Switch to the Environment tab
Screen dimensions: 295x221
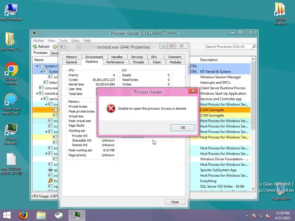pos(94,57)
